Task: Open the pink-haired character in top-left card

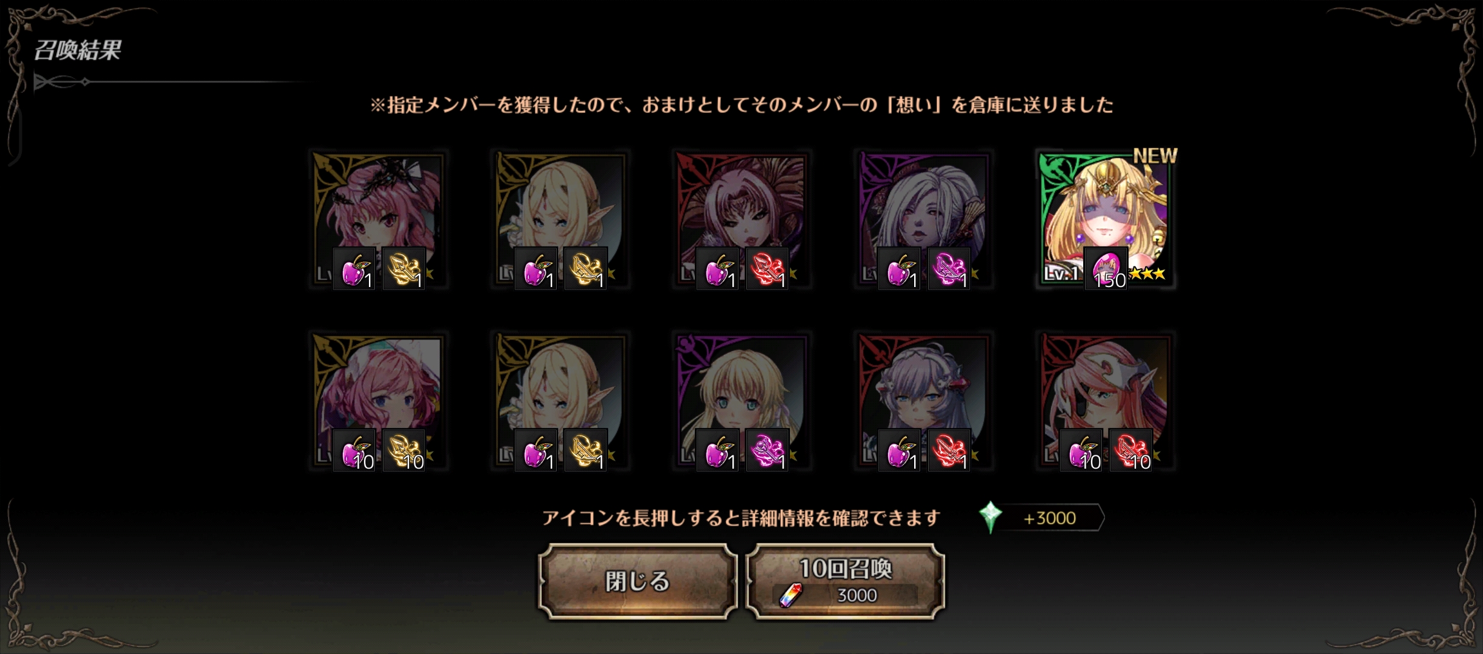Action: point(379,219)
